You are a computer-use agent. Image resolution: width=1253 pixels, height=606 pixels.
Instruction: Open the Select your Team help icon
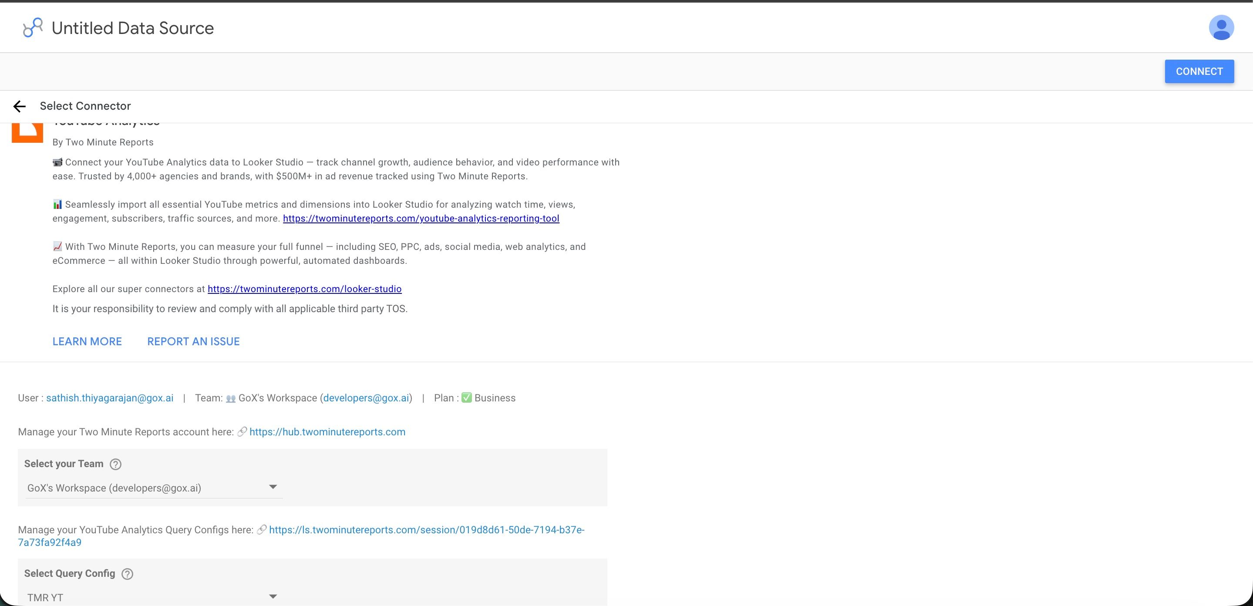point(115,465)
